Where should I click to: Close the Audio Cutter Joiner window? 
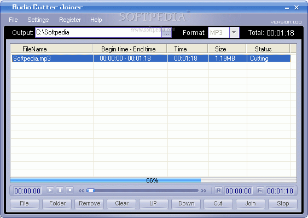point(297,8)
